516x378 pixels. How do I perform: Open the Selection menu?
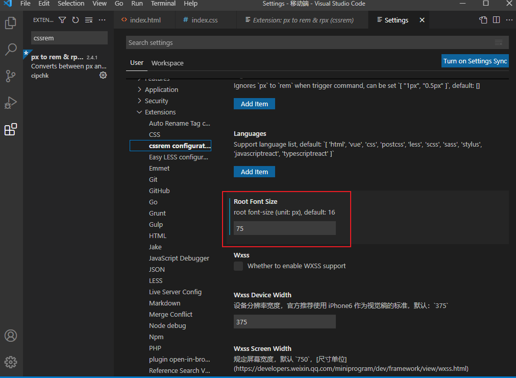71,4
